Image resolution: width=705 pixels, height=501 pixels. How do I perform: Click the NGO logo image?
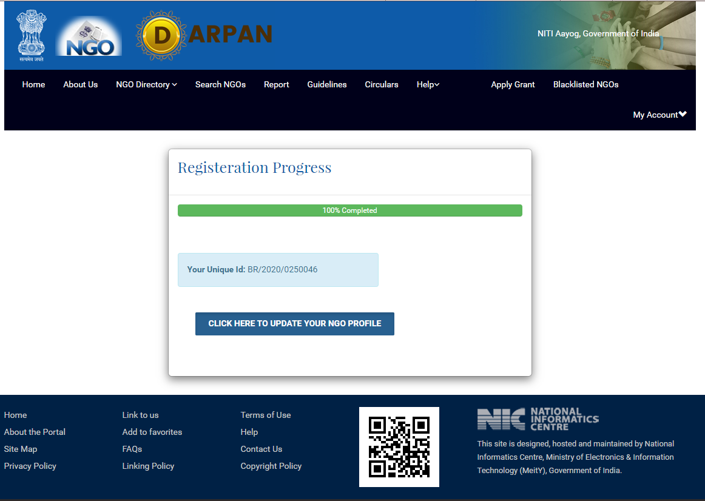point(89,36)
